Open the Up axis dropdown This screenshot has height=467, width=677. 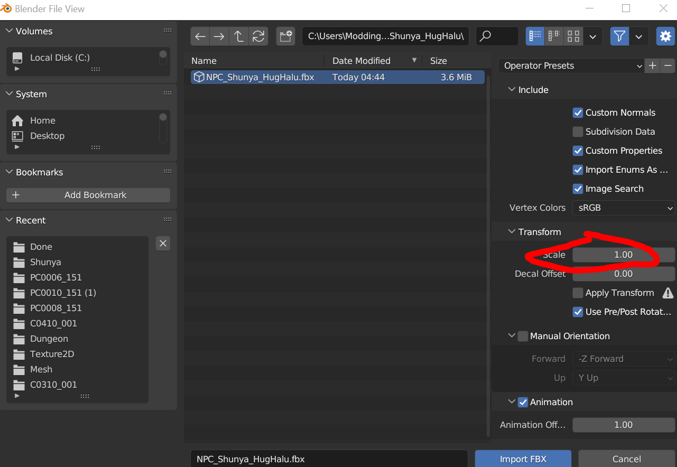point(624,378)
